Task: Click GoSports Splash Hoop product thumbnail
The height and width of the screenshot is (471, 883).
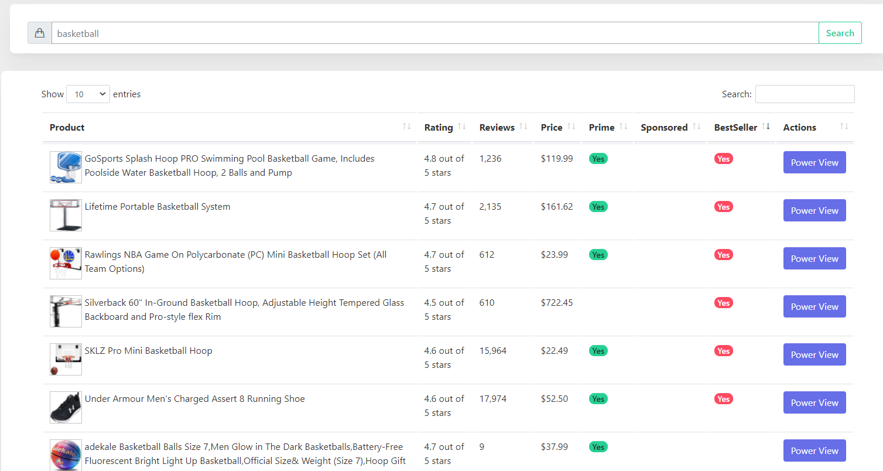Action: click(66, 168)
